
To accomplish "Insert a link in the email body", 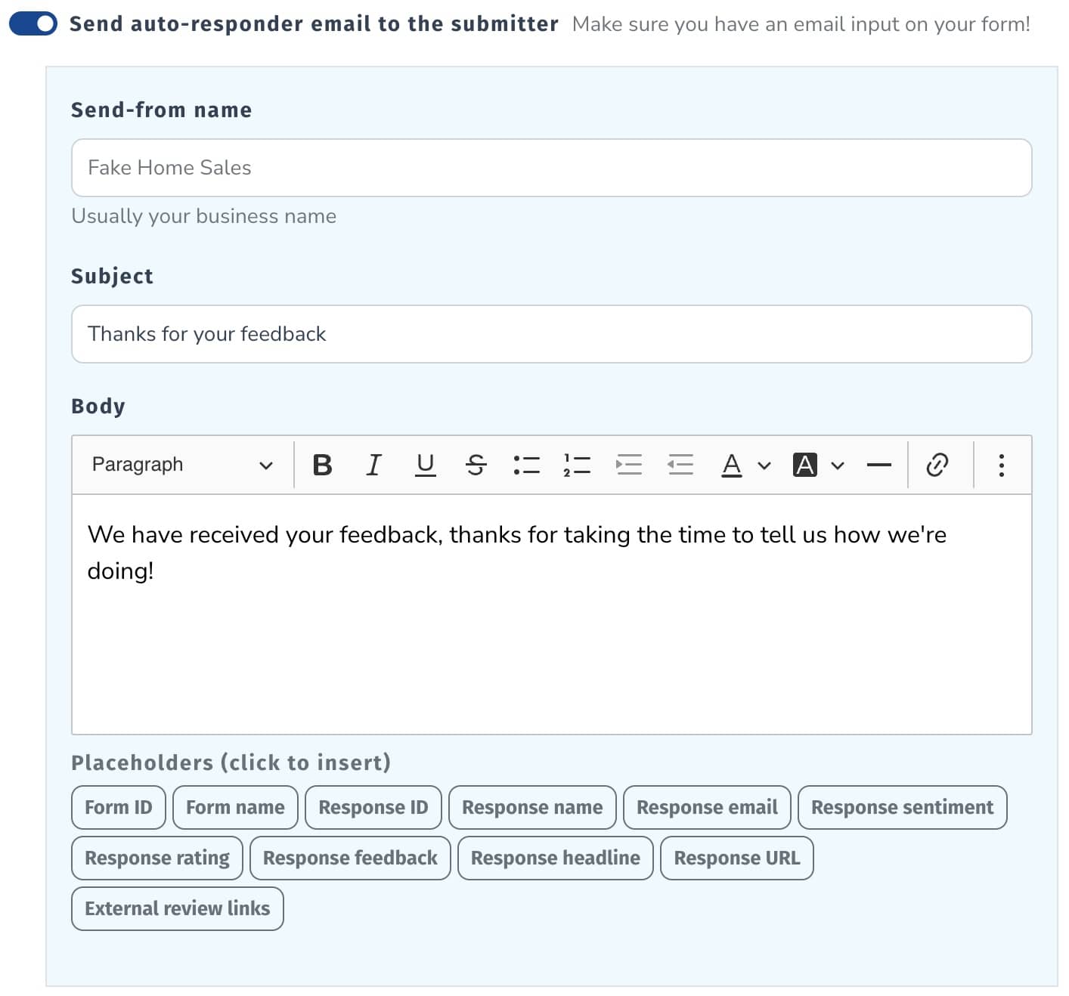I will click(x=937, y=465).
